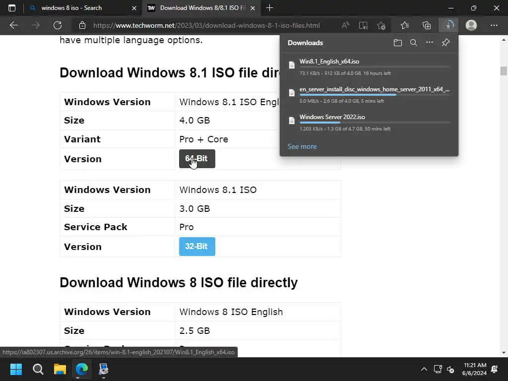Open the Windows Start menu
Viewport: 508px width, 381px height.
16,369
